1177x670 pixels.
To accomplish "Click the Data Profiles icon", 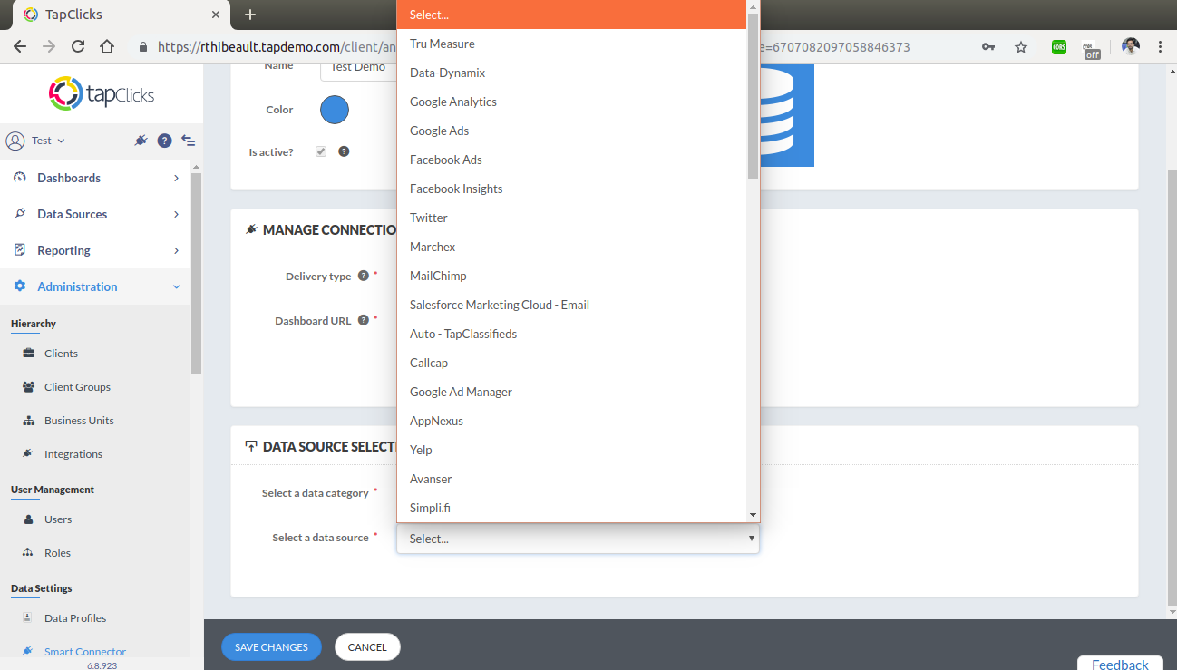I will pos(27,618).
